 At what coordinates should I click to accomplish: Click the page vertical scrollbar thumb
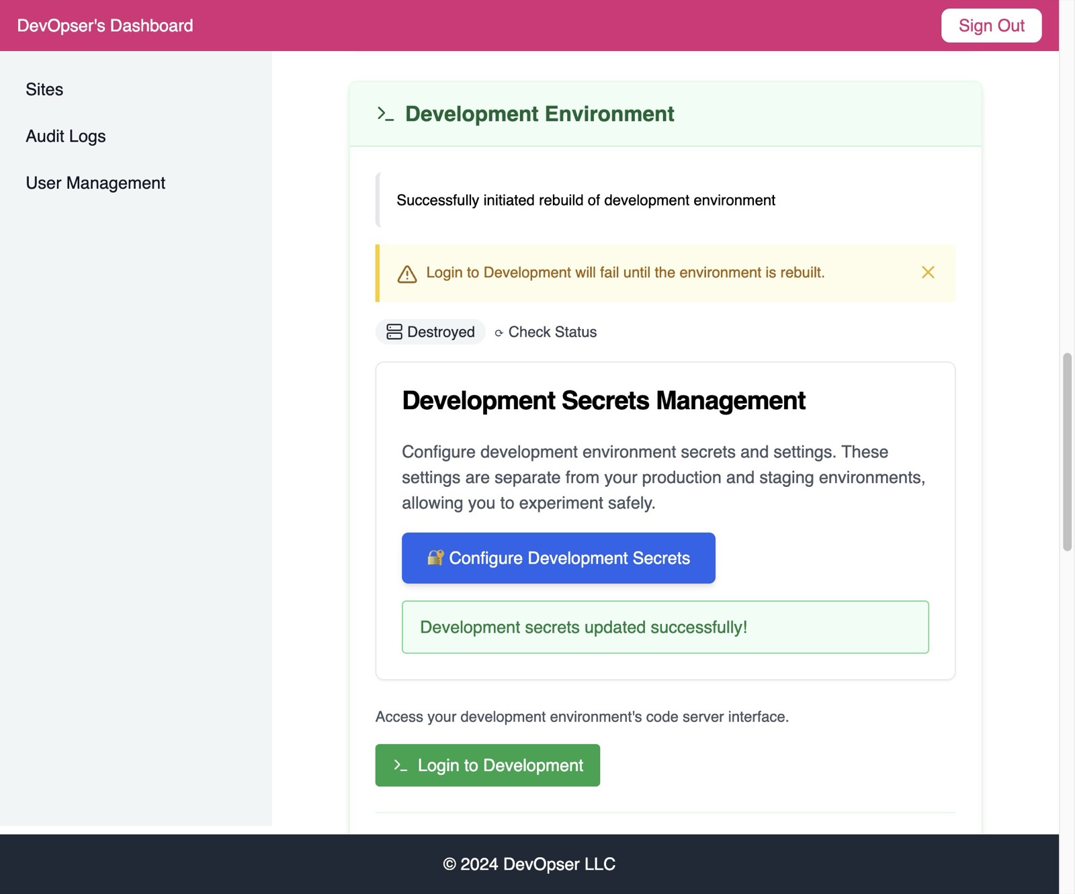[x=1067, y=451]
